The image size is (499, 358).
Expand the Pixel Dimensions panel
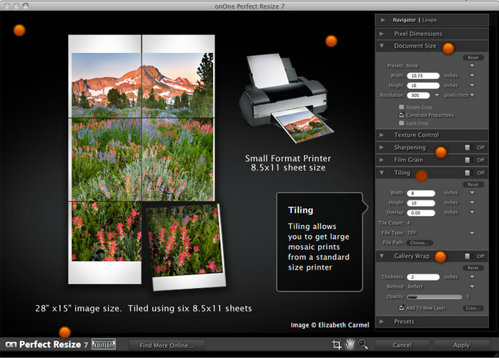pos(381,34)
